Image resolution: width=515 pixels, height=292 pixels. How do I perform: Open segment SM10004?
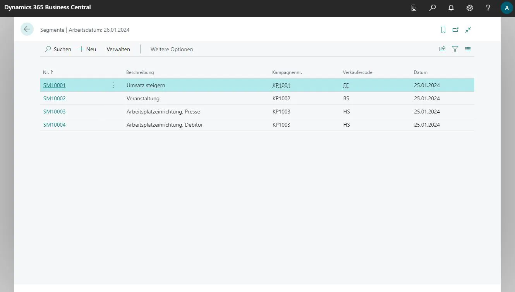55,125
